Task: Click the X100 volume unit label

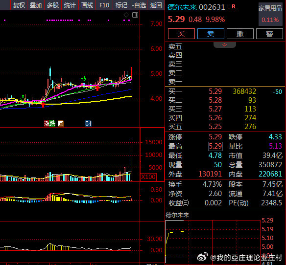Action: click(148, 177)
